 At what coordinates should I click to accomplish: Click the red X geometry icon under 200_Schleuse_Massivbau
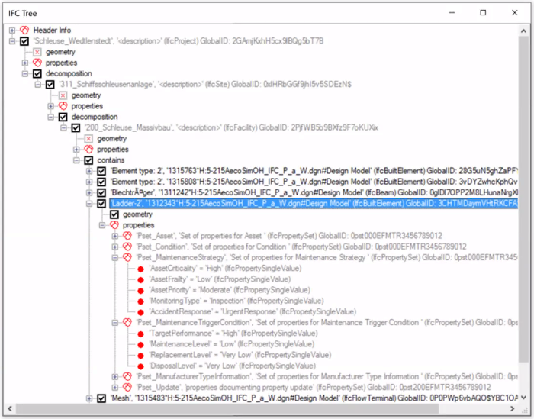pyautogui.click(x=88, y=138)
